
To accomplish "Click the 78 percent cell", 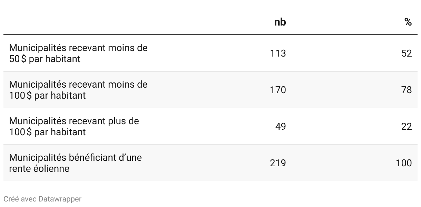I will tap(407, 90).
